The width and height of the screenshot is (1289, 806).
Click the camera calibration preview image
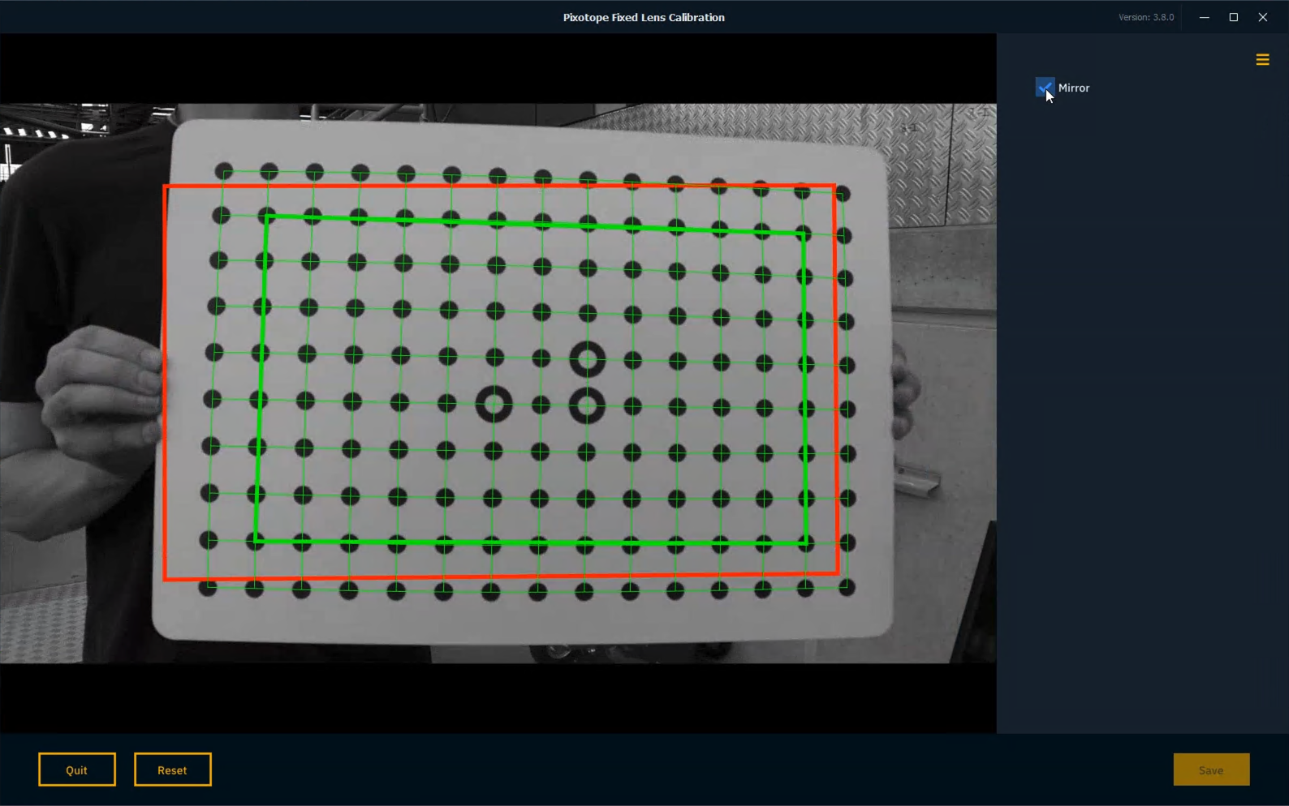tap(498, 383)
